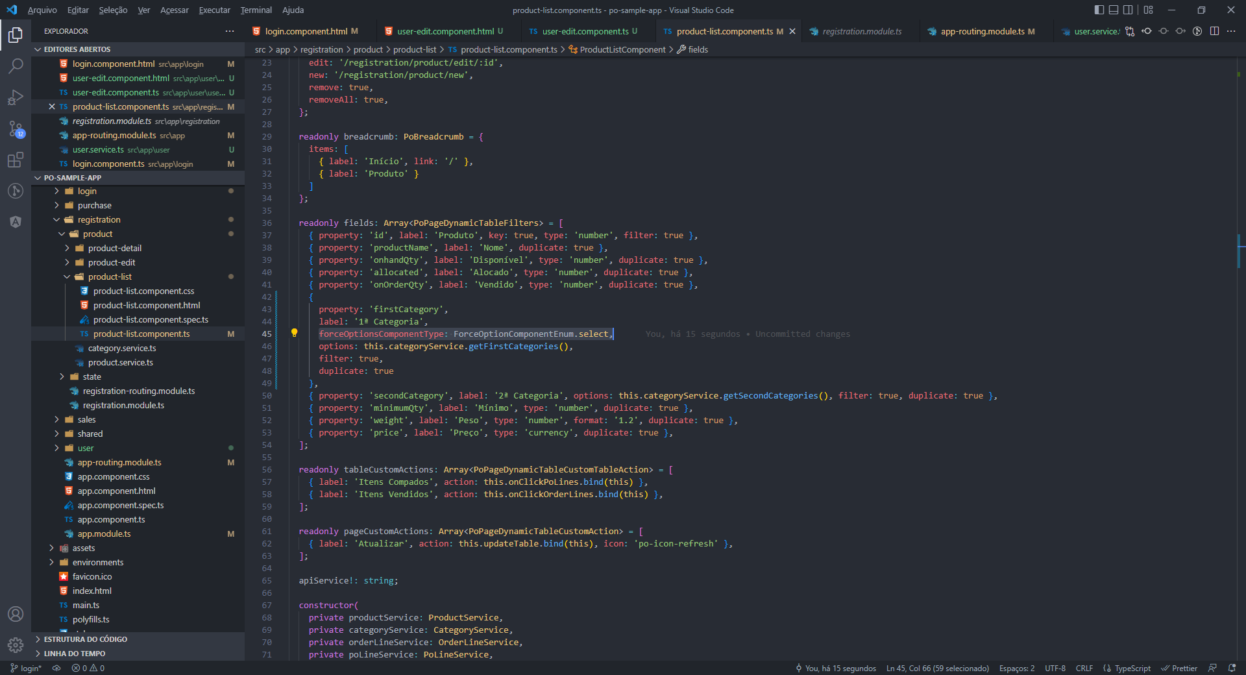Toggle notifications via the bell icon
The width and height of the screenshot is (1246, 675).
(x=1232, y=668)
